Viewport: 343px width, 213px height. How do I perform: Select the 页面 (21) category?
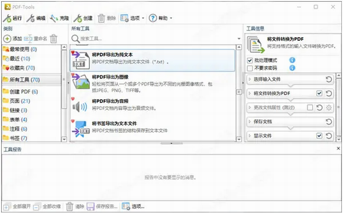tap(31, 101)
